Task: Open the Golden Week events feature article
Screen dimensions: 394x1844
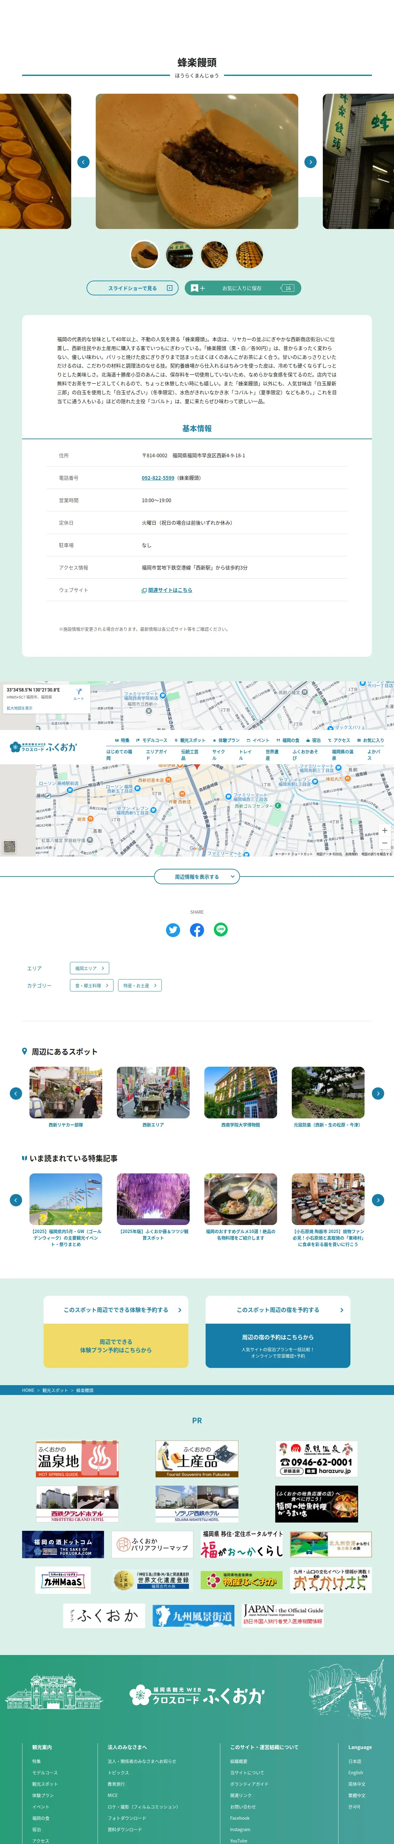Action: pyautogui.click(x=66, y=1211)
